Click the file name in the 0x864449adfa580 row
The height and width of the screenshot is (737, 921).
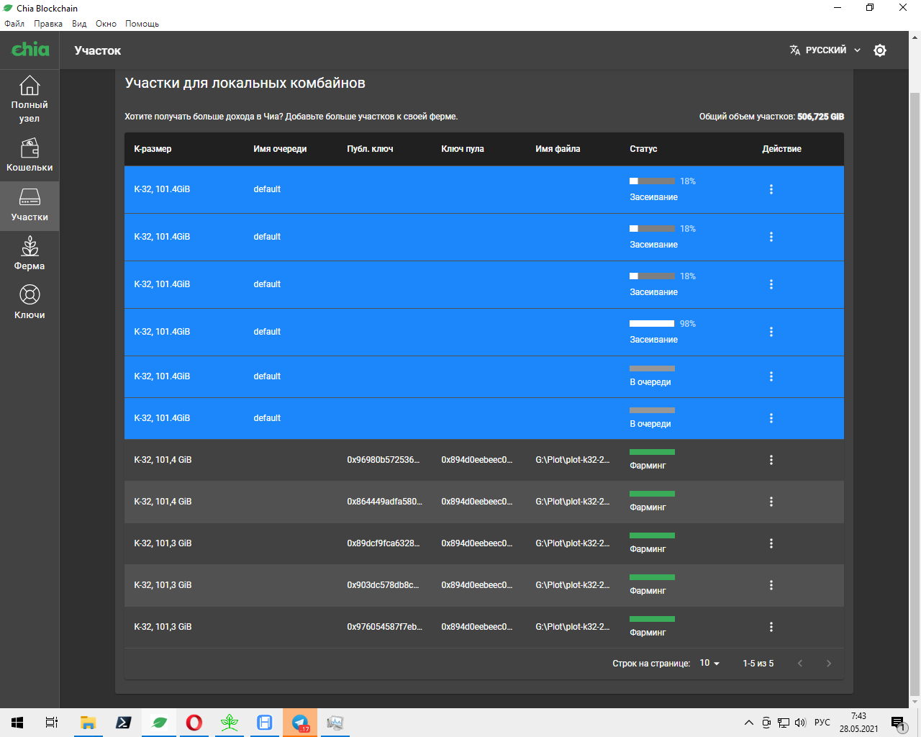pos(572,502)
